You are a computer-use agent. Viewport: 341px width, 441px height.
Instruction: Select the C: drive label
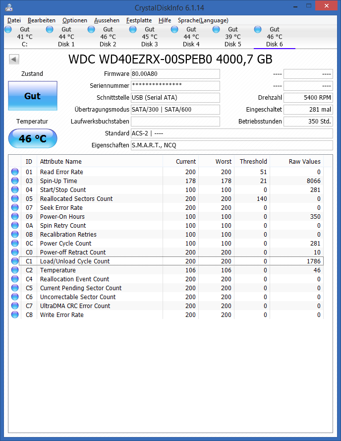pyautogui.click(x=25, y=44)
